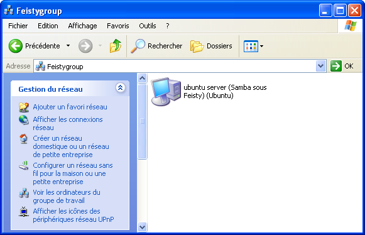Maximize the Feistygroup window
This screenshot has width=365, height=235.
(x=340, y=11)
